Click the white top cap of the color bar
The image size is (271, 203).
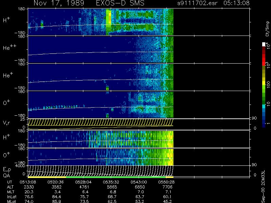tap(264, 44)
